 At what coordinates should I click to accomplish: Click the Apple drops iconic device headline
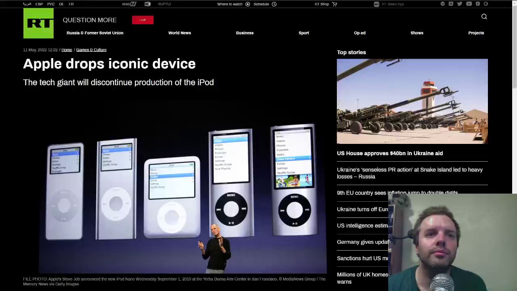(x=109, y=64)
